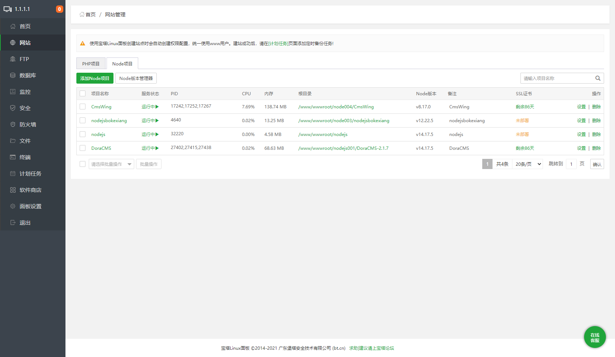Open the 终端 terminal icon

(x=13, y=157)
